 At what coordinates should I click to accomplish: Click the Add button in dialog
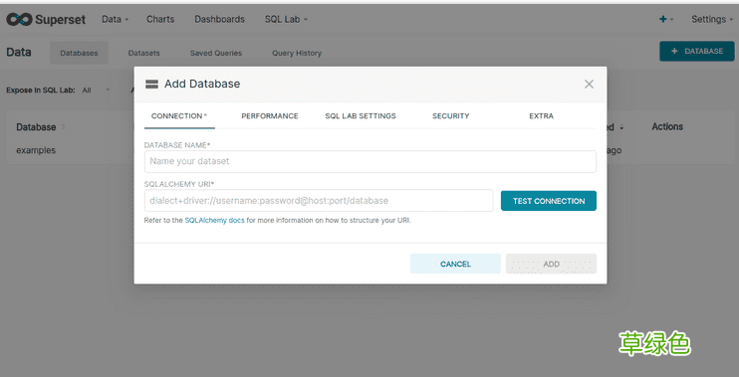[551, 264]
